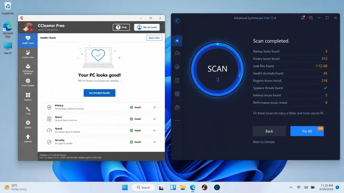Viewport: 344px width, 193px height.
Task: Click Return to Overview link
Action: pos(264,142)
